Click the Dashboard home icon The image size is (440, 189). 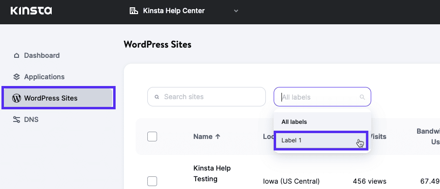(x=17, y=56)
